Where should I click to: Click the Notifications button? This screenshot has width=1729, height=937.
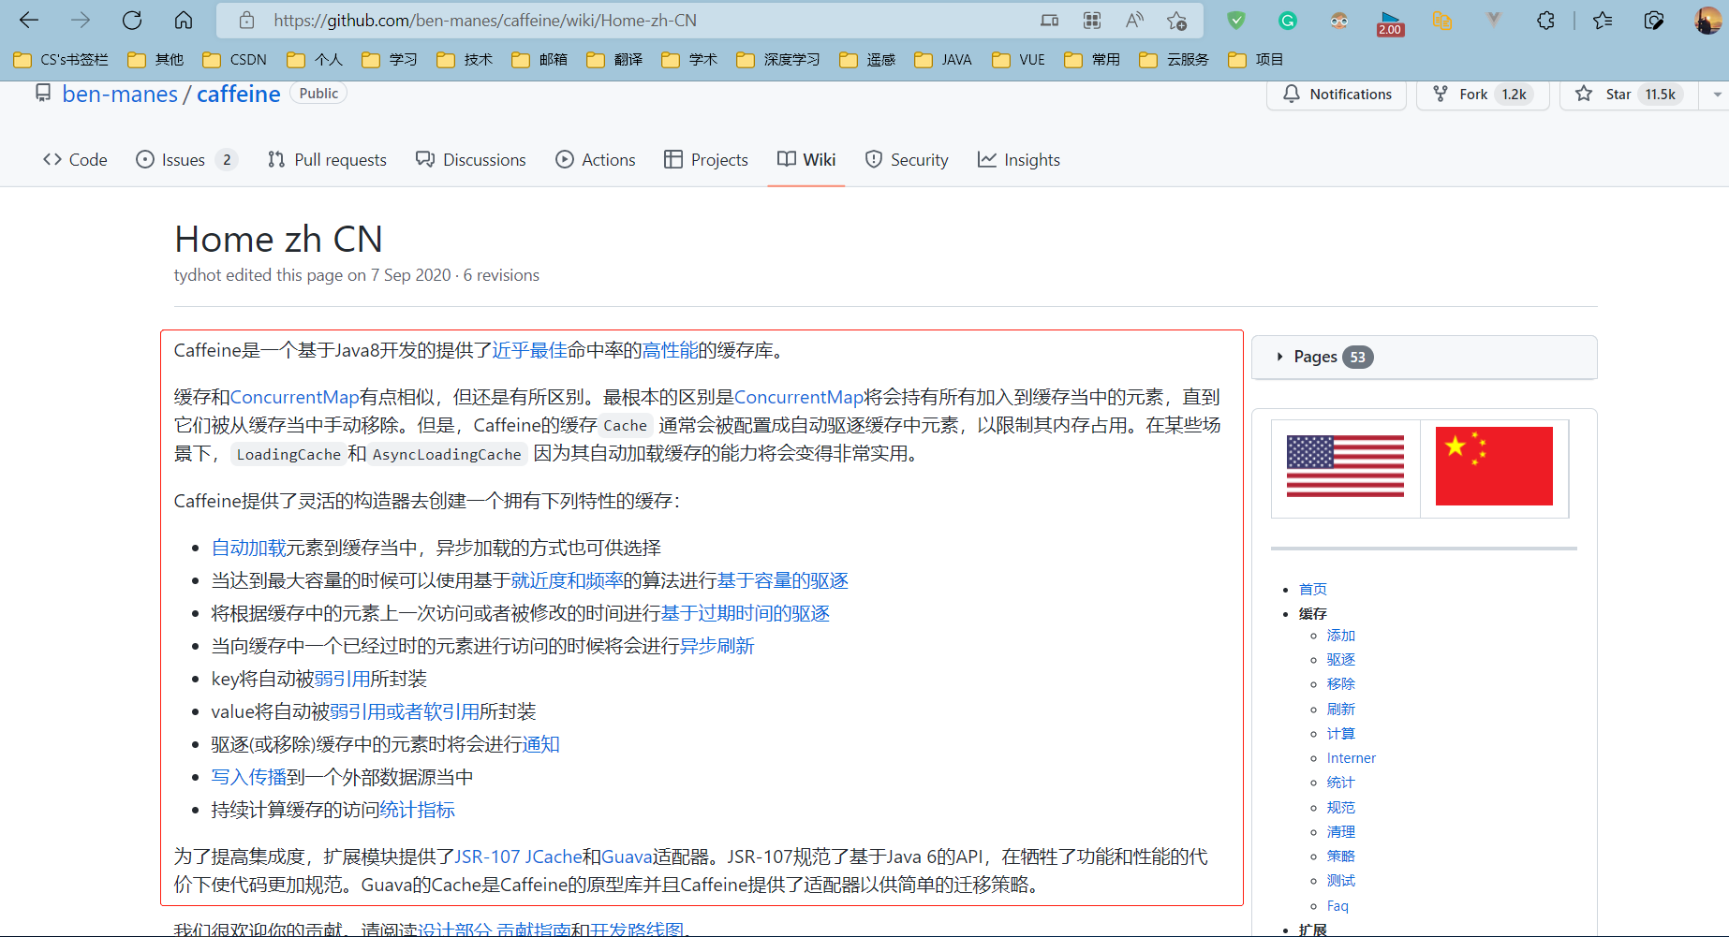tap(1337, 95)
